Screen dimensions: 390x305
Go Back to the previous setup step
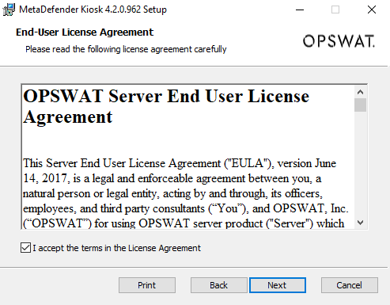[x=218, y=285]
